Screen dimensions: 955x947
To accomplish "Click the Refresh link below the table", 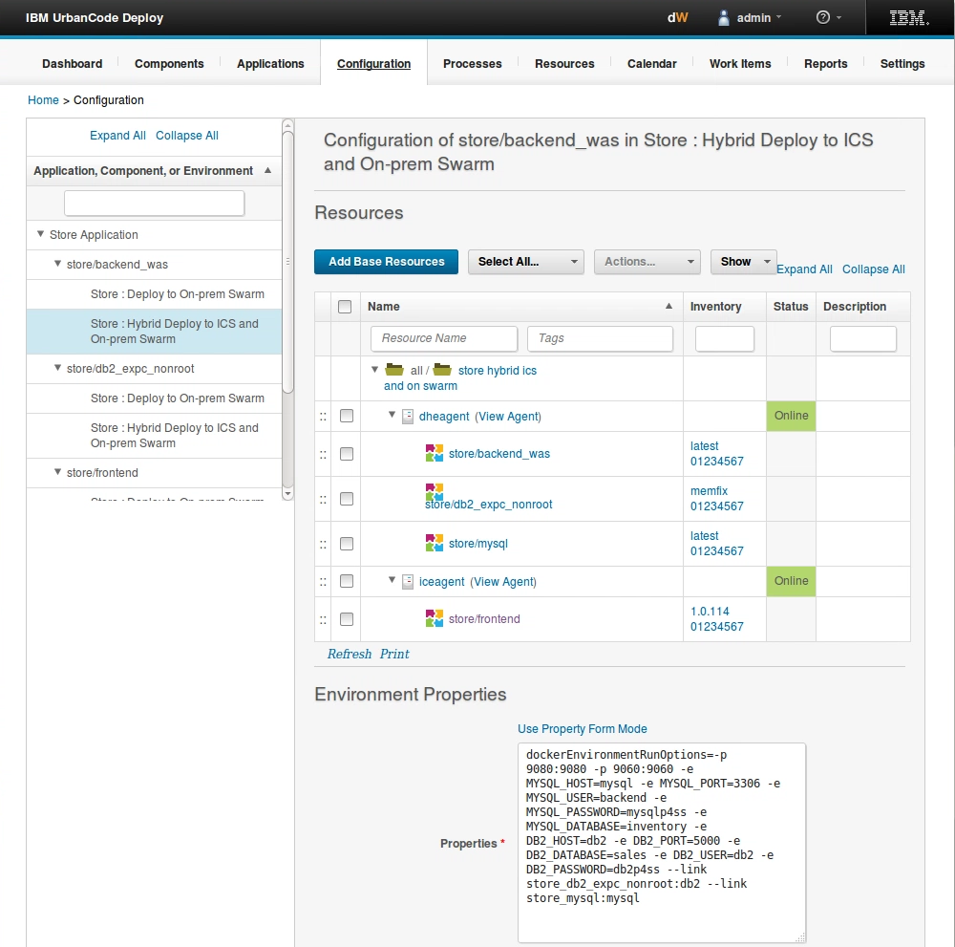I will [350, 654].
